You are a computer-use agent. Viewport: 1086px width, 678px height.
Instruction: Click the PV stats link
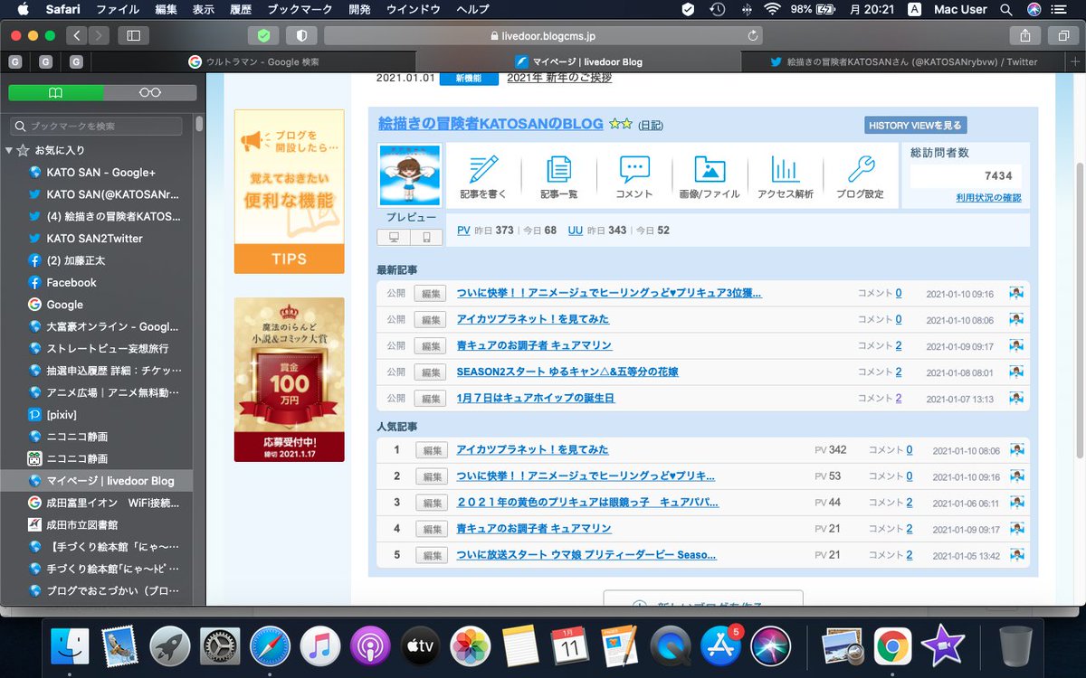pyautogui.click(x=463, y=231)
